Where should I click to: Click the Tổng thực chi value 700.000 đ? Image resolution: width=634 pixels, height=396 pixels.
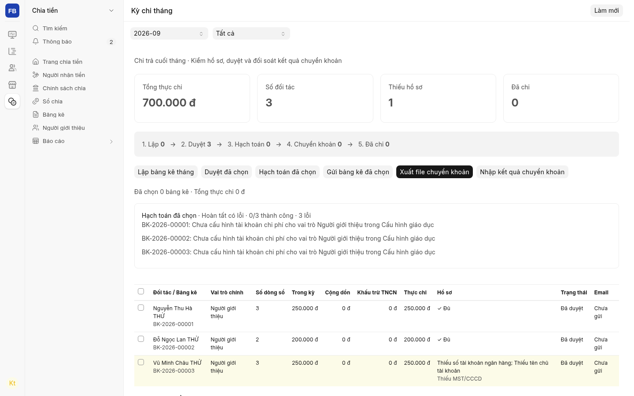pos(169,103)
